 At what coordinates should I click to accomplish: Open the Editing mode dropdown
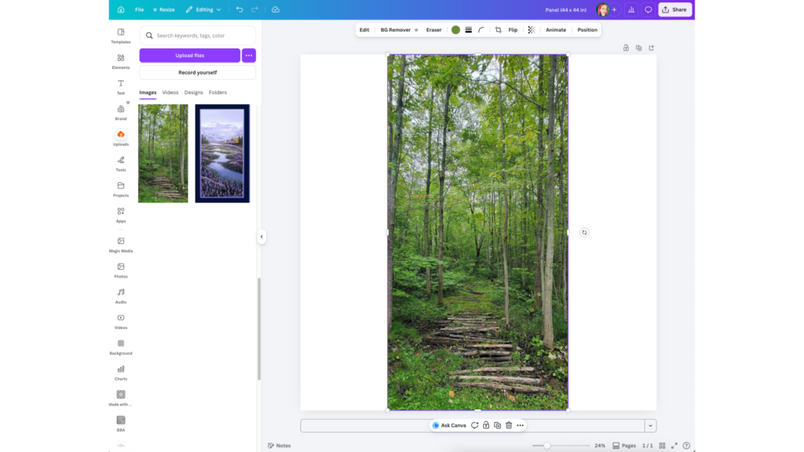click(203, 9)
